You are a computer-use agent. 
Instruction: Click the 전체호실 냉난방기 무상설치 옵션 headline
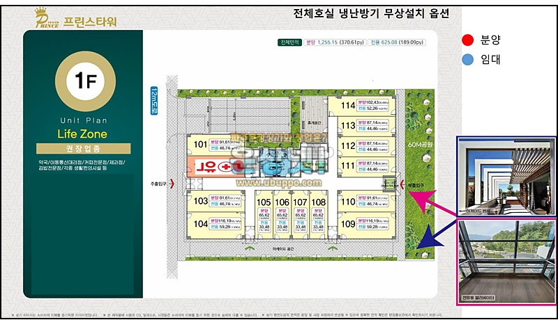(x=371, y=13)
